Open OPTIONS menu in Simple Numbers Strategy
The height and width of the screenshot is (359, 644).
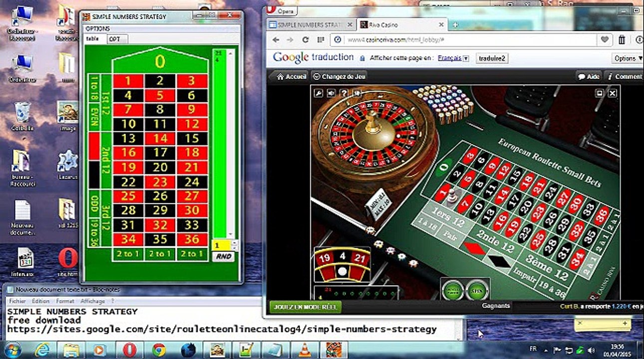pyautogui.click(x=97, y=28)
